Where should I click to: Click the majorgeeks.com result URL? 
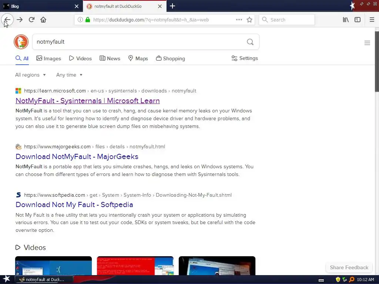tap(94, 146)
